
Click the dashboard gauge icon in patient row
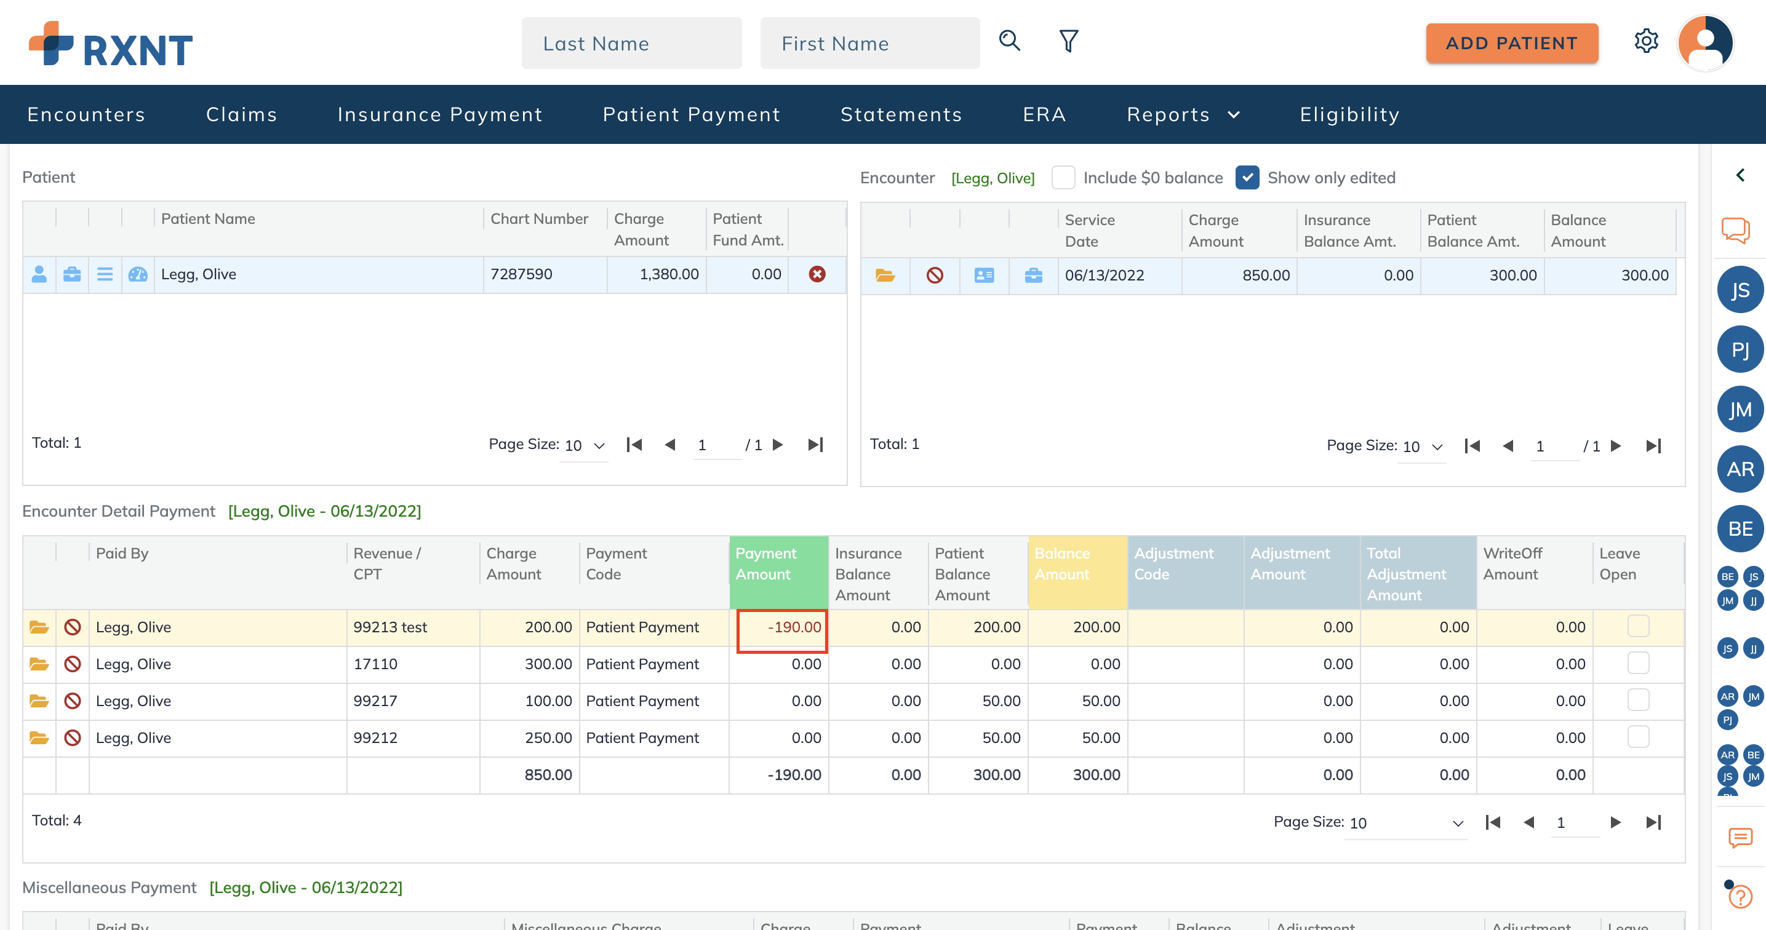[x=138, y=274]
